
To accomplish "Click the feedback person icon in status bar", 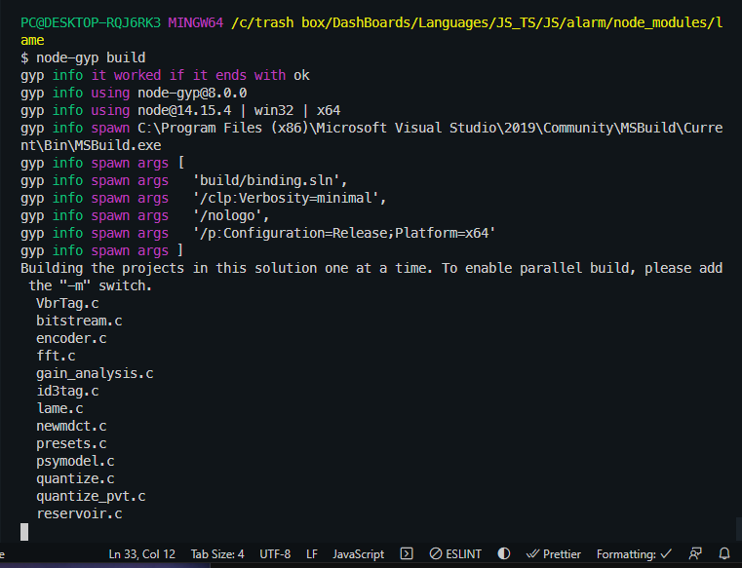I will [x=695, y=553].
